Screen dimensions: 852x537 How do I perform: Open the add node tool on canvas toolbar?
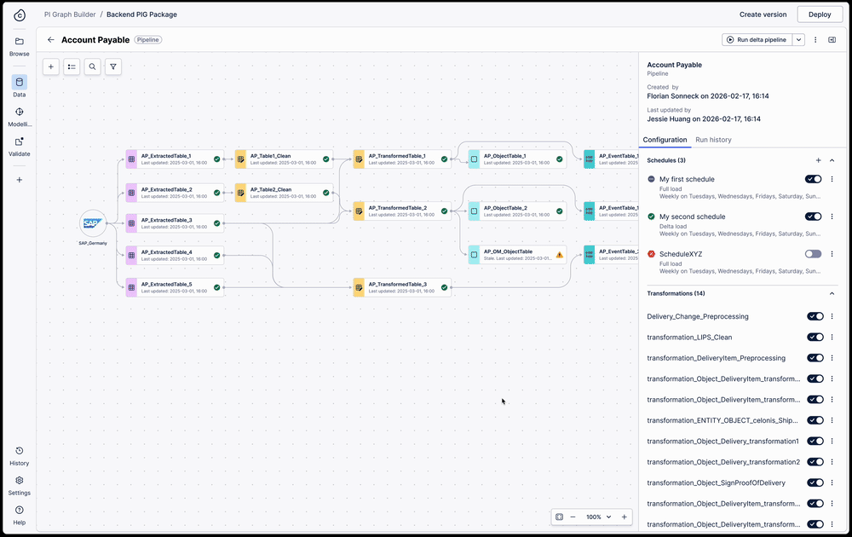pyautogui.click(x=50, y=66)
